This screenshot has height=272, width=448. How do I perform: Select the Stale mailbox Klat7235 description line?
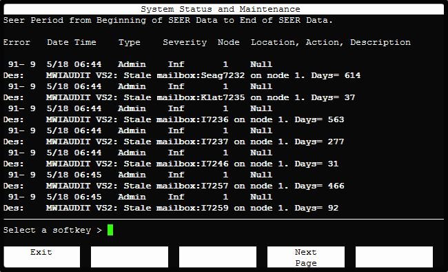pyautogui.click(x=179, y=97)
